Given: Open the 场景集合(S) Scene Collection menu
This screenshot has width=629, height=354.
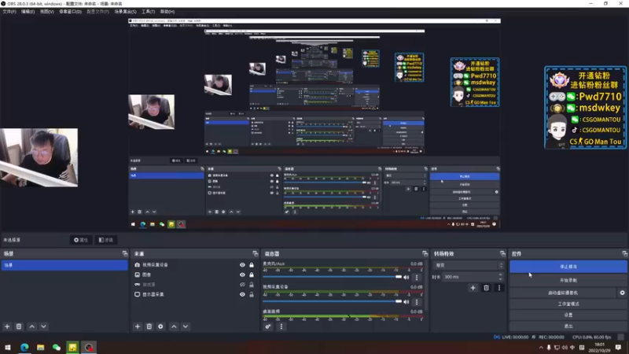Looking at the screenshot, I should pos(125,12).
